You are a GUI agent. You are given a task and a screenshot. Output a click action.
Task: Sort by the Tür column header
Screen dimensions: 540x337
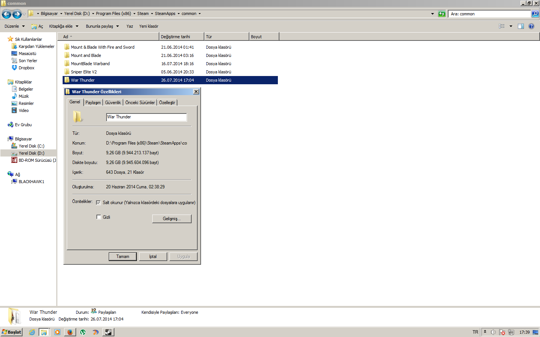click(x=226, y=37)
